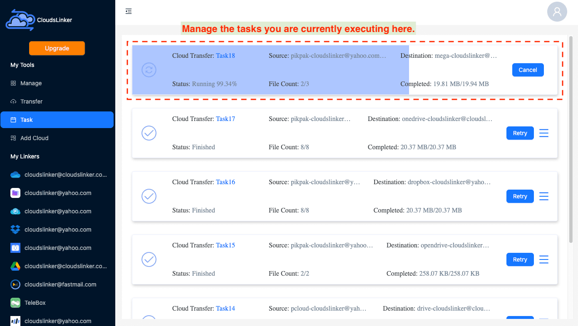578x326 pixels.
Task: Collapse the sidebar with the fold icon
Action: click(x=129, y=11)
